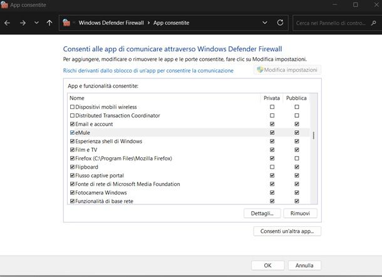This screenshot has height=277, width=382.
Task: Enable Flipboard Privata checkbox
Action: tap(272, 167)
